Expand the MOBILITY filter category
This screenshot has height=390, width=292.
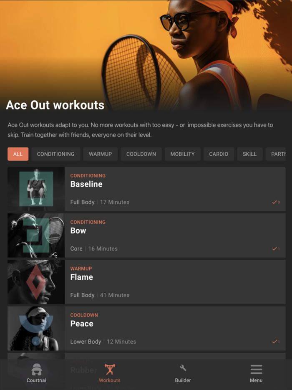click(x=182, y=154)
